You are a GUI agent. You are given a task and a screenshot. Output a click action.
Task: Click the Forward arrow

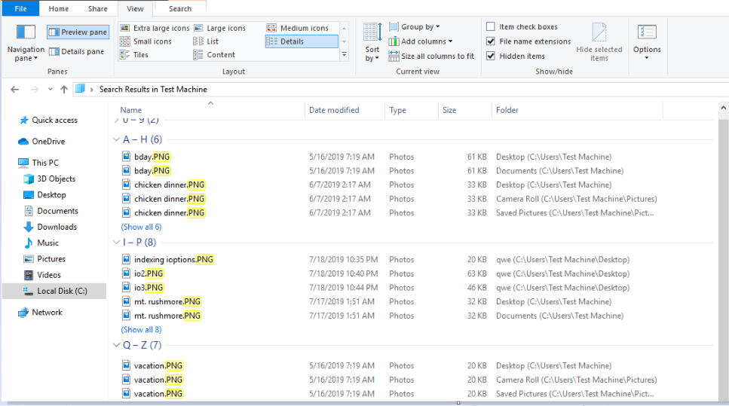[x=34, y=89]
